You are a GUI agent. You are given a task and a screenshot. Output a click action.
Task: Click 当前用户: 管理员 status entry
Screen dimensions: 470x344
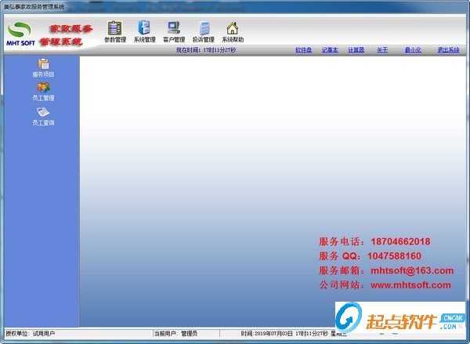pyautogui.click(x=175, y=333)
